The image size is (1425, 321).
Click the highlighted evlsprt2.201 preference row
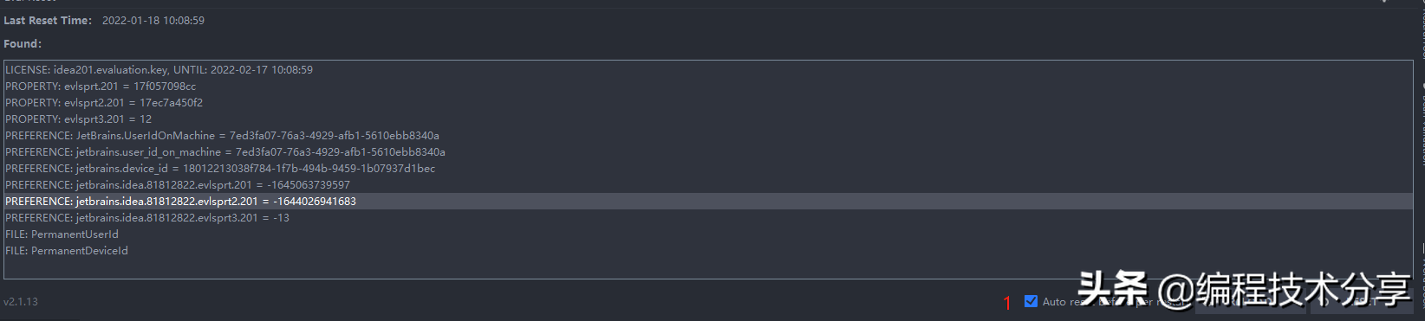(708, 201)
